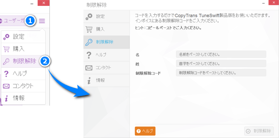This screenshot has height=138, width=279.
Task: Select 設定 in the dropdown menu
Action: [23, 37]
